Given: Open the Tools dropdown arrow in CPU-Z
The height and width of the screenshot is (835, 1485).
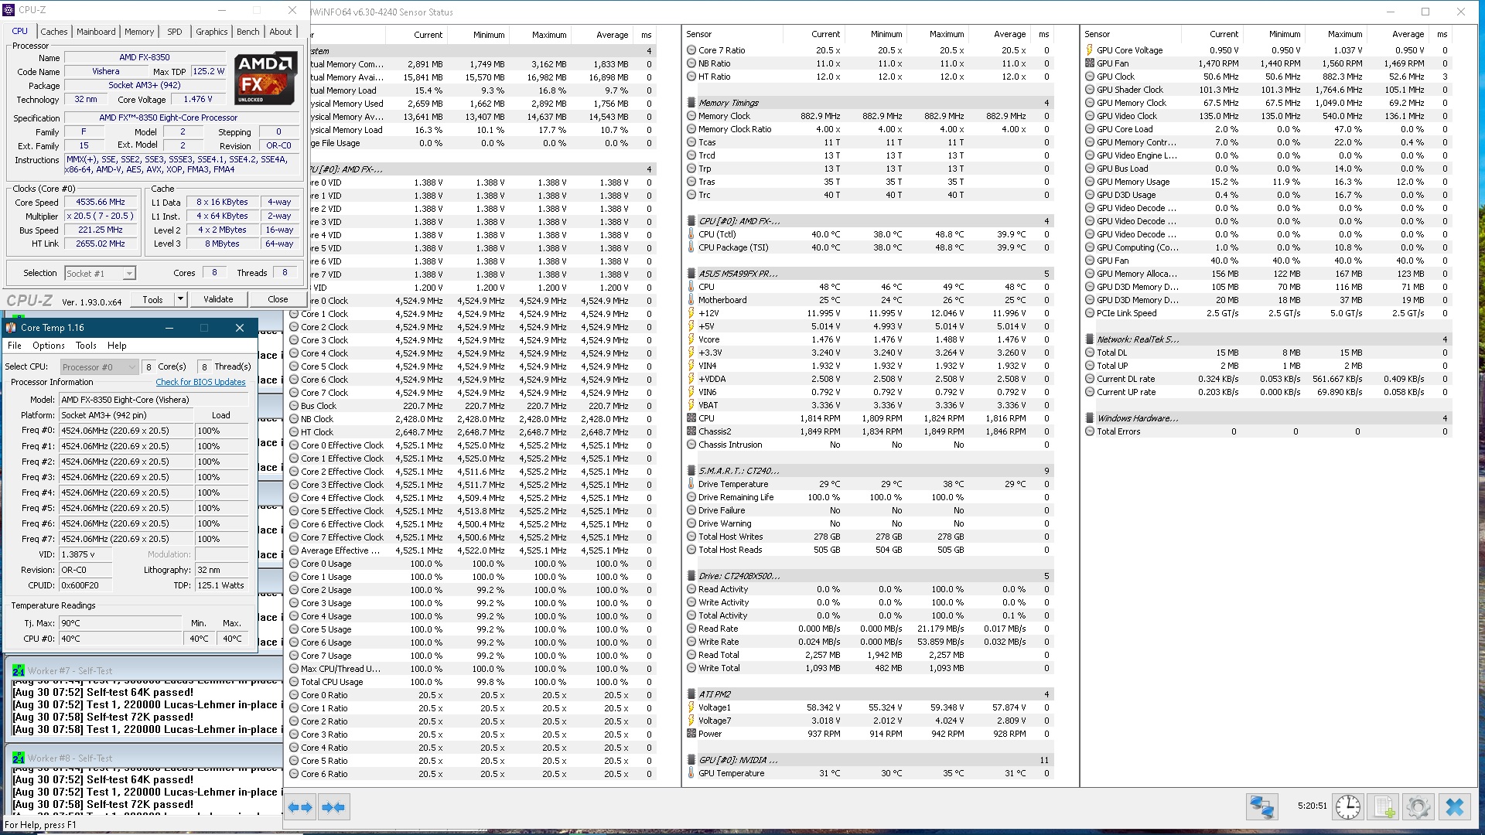Looking at the screenshot, I should pyautogui.click(x=180, y=299).
